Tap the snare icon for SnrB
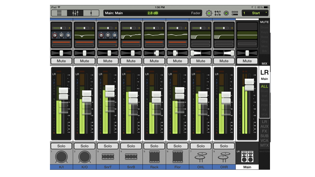 pyautogui.click(x=131, y=156)
